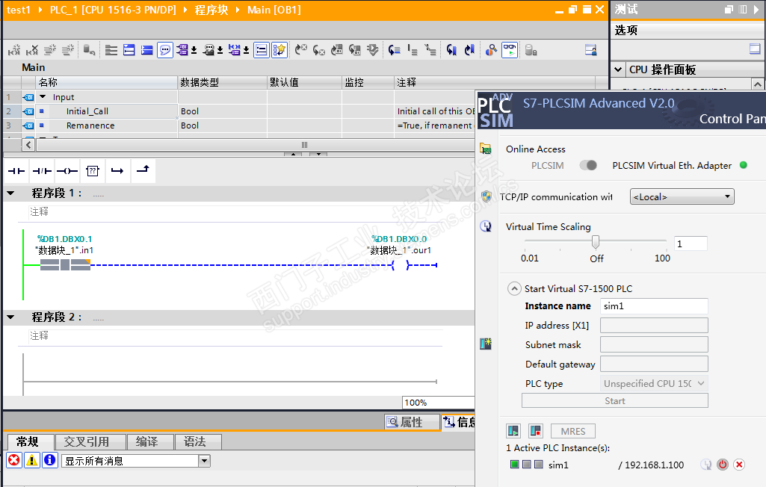Viewport: 766px width, 487px height.
Task: Click the time scaling value field
Action: tap(691, 243)
